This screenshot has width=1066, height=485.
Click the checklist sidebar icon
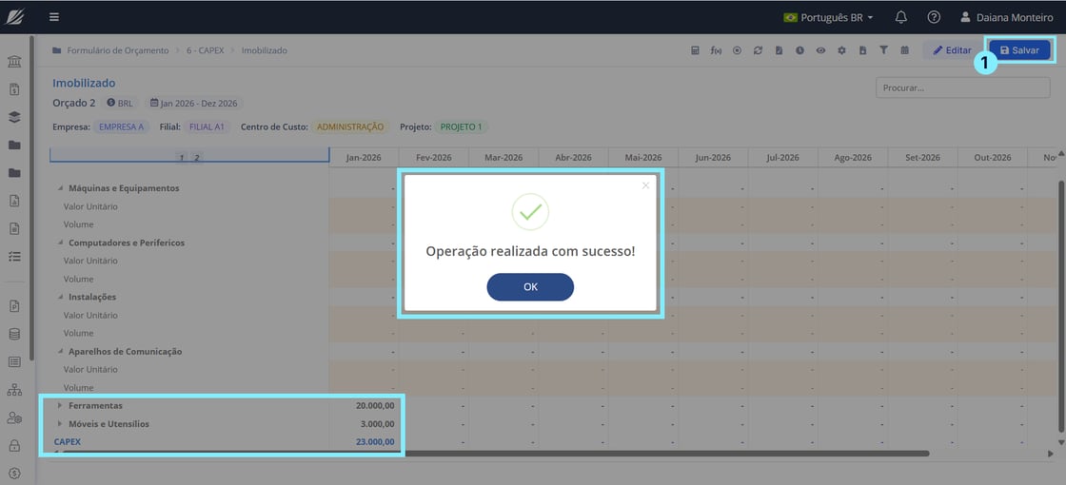pos(14,256)
